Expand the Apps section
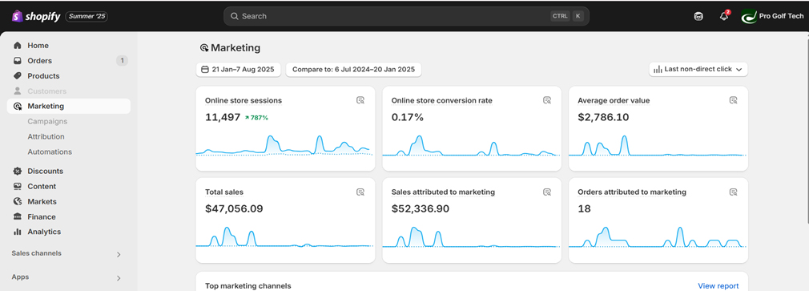This screenshot has width=809, height=291. 67,277
